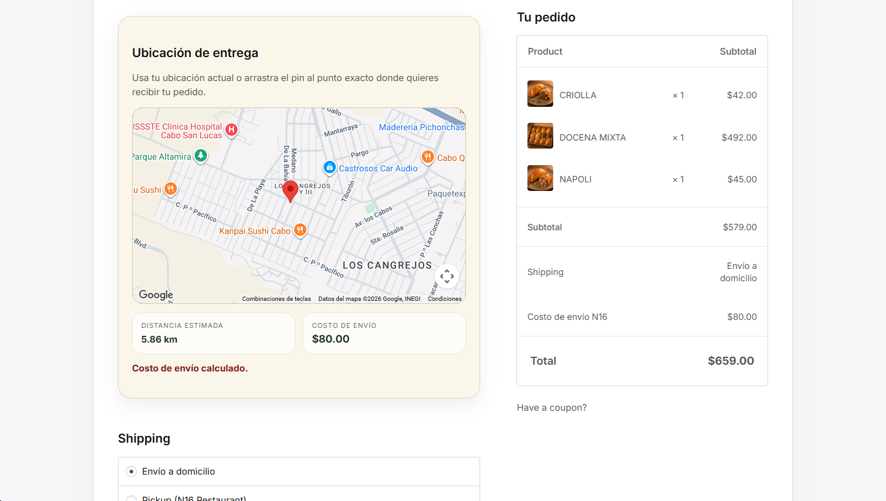Click the DOCENA MIXTA product image

pos(540,136)
